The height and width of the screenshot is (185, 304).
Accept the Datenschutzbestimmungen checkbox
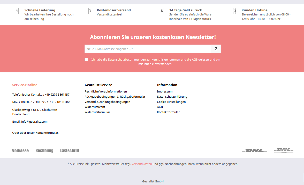pos(86,60)
